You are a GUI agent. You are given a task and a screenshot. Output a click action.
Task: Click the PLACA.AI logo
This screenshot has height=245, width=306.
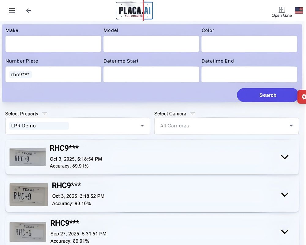point(134,11)
